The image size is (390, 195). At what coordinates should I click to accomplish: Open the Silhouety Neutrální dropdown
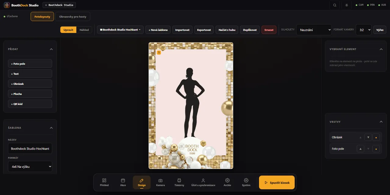314,30
